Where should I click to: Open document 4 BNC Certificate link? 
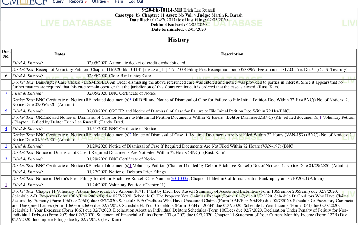[x=6, y=129]
